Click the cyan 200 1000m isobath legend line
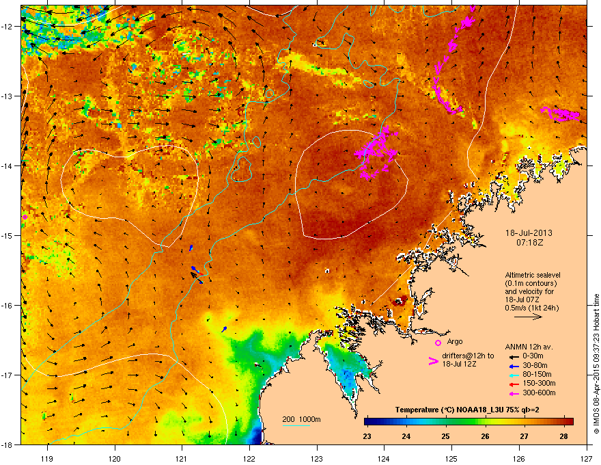Screen dimensions: 601x465 [x=296, y=425]
